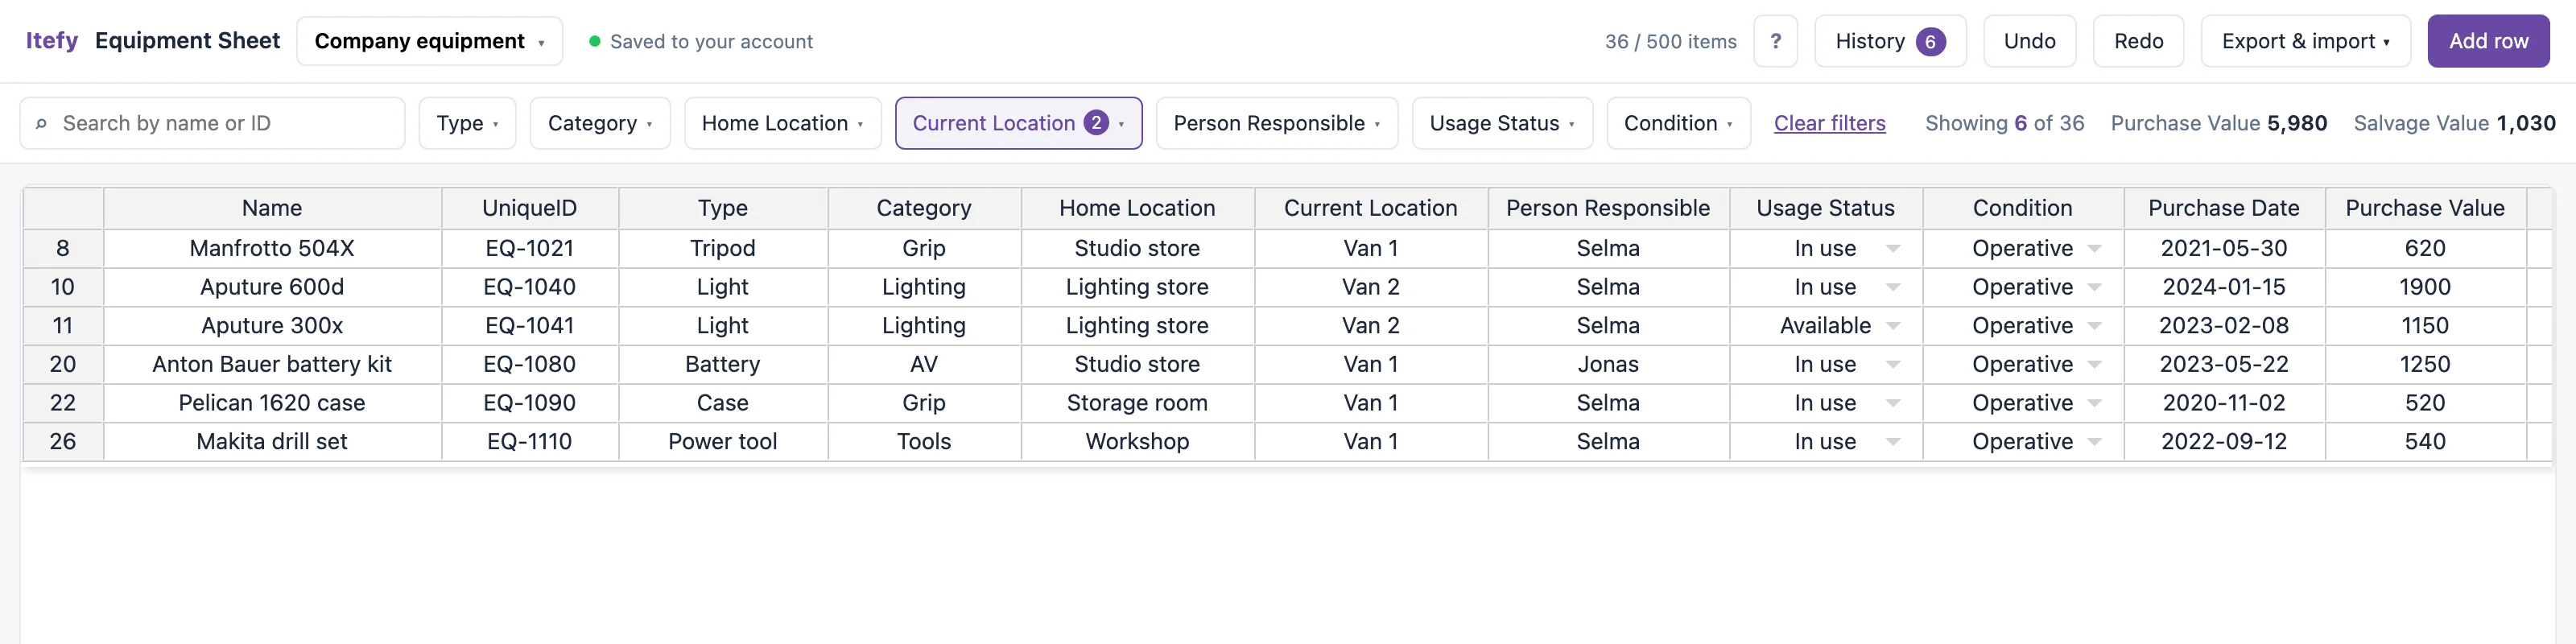
Task: Open the Home Location filter dropdown
Action: [782, 123]
